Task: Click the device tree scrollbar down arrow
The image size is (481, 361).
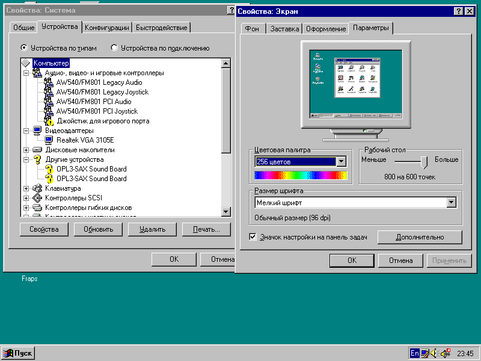Action: click(x=226, y=211)
